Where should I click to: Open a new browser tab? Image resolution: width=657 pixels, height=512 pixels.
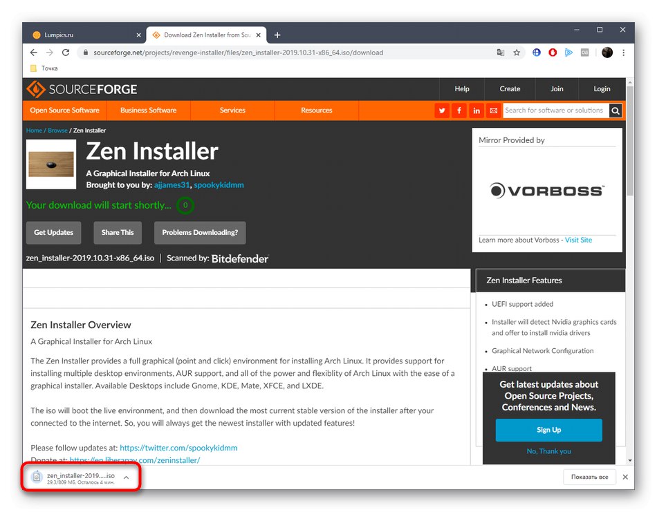277,35
